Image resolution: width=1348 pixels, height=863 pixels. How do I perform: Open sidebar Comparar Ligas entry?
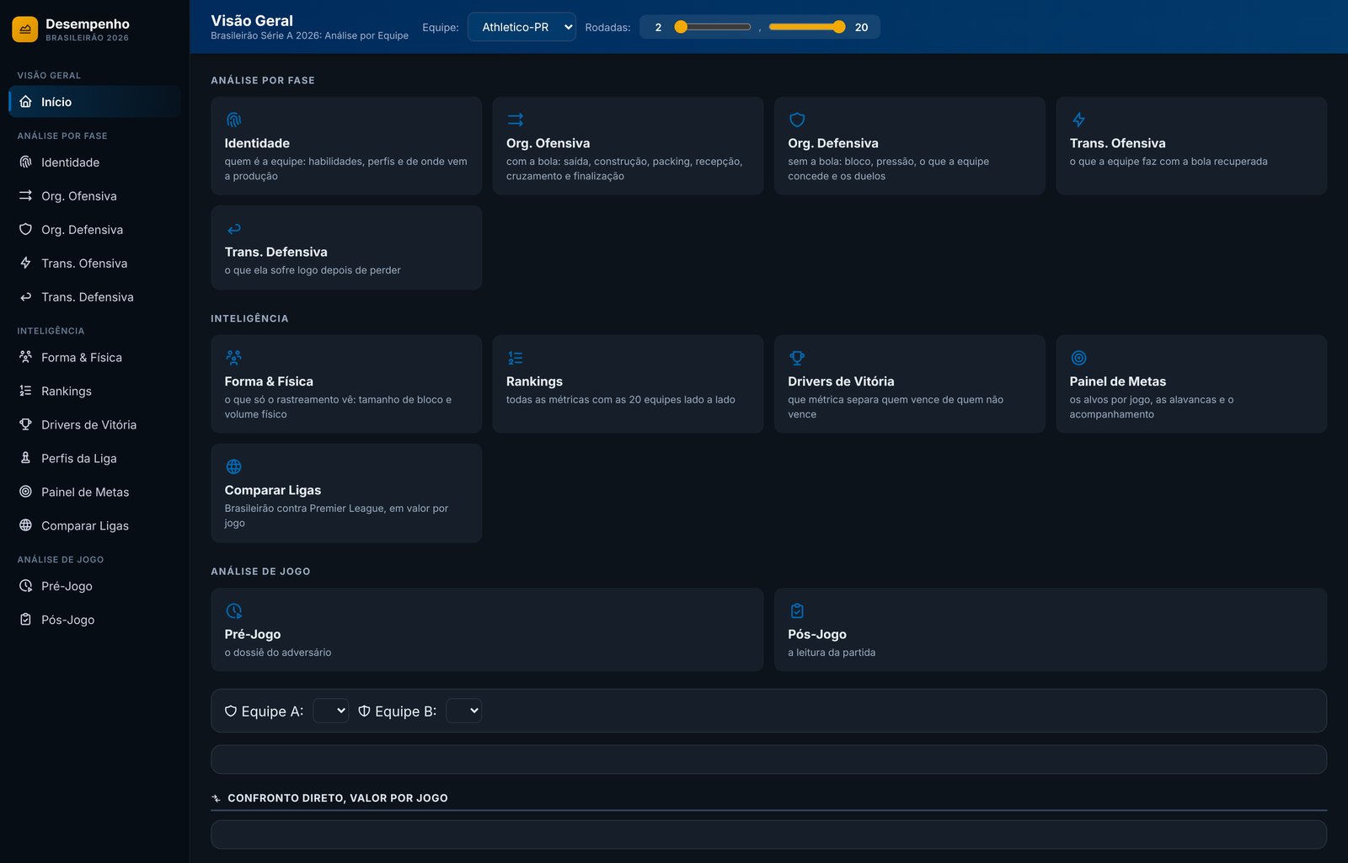pyautogui.click(x=94, y=525)
